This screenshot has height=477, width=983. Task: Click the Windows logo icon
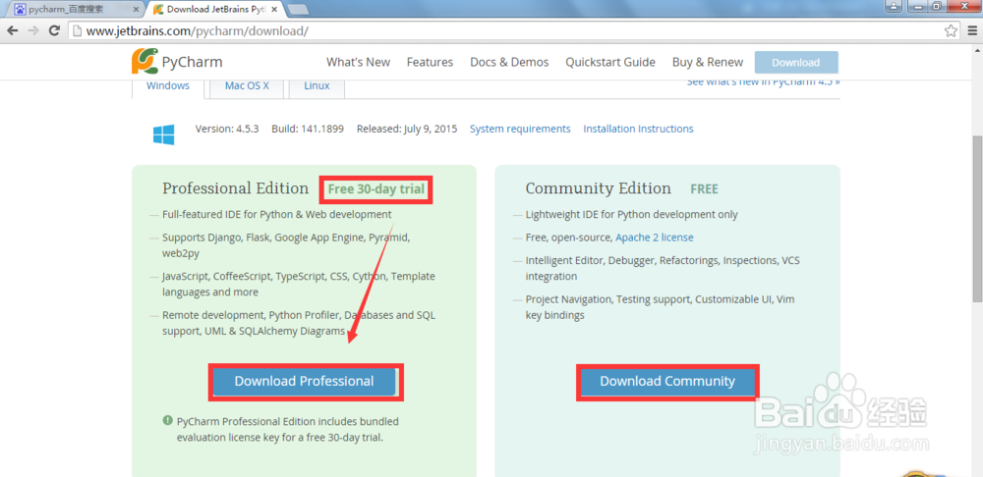pyautogui.click(x=163, y=134)
